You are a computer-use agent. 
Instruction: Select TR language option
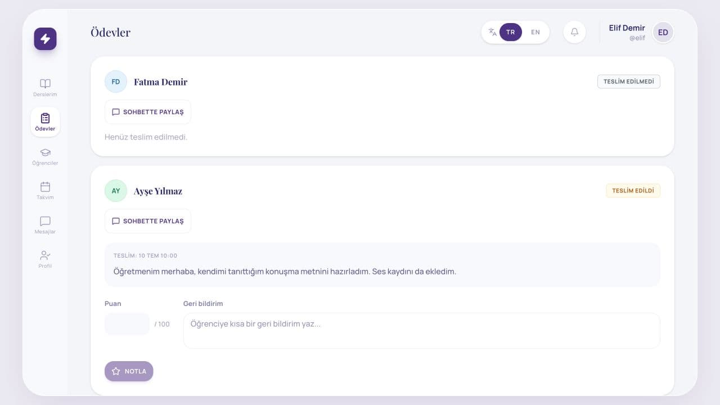pyautogui.click(x=511, y=32)
